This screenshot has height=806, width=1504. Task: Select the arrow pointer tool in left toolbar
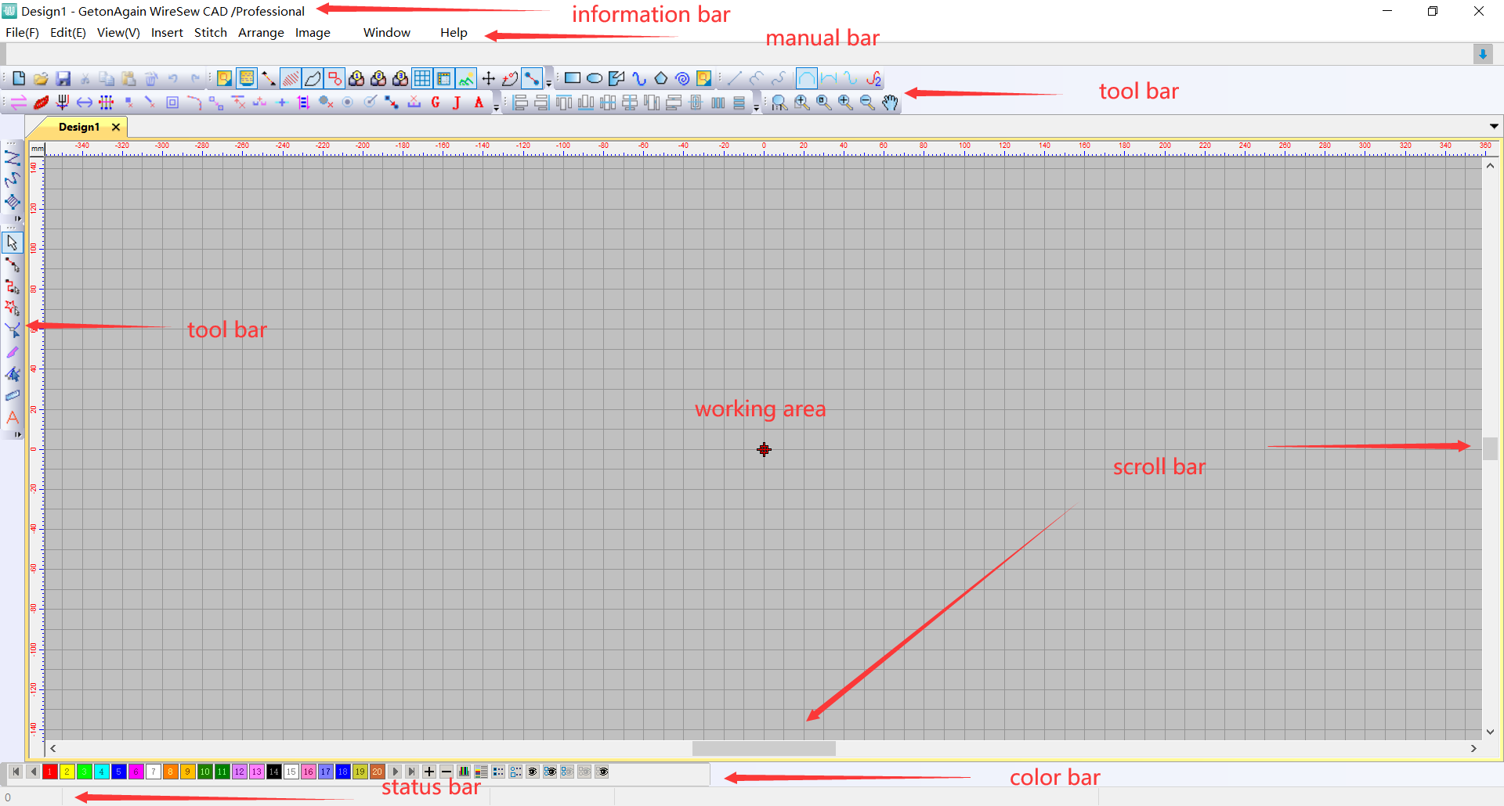(13, 243)
